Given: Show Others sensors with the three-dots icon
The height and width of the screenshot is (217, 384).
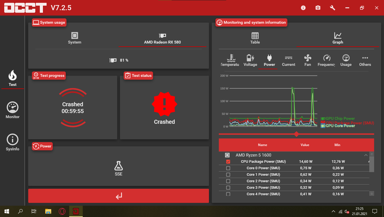Looking at the screenshot, I should pyautogui.click(x=365, y=58).
